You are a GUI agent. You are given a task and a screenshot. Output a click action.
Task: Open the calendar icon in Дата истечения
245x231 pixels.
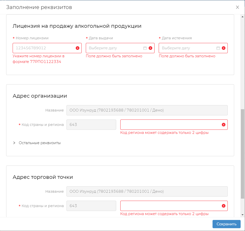coord(218,48)
